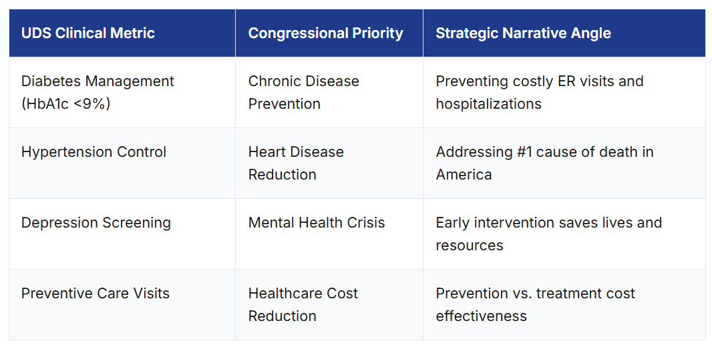Viewport: 712px width, 345px height.
Task: Click the UDS Clinical Metric column header
Action: pyautogui.click(x=88, y=33)
